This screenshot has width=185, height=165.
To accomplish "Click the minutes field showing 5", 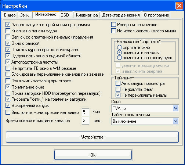I will pos(86,112).
